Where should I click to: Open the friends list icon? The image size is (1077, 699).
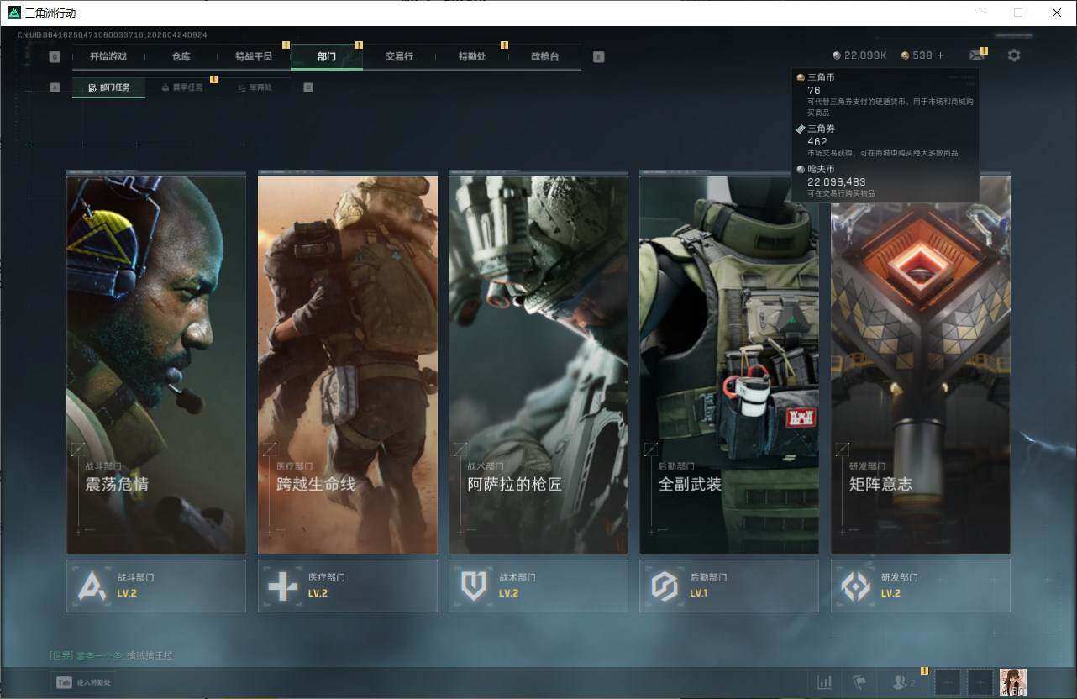[903, 682]
